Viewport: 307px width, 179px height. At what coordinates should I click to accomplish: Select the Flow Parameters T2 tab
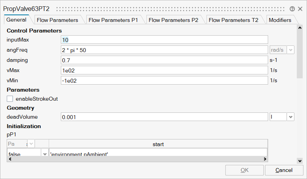coord(233,20)
